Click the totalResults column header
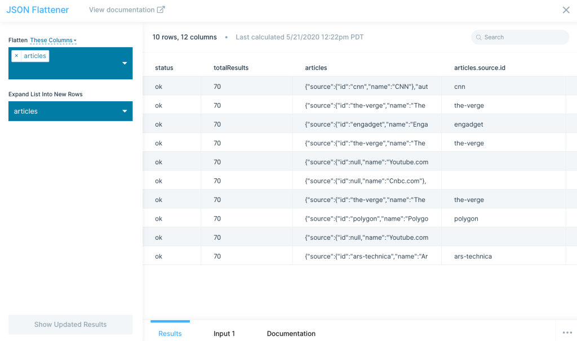The image size is (577, 341). pyautogui.click(x=231, y=68)
